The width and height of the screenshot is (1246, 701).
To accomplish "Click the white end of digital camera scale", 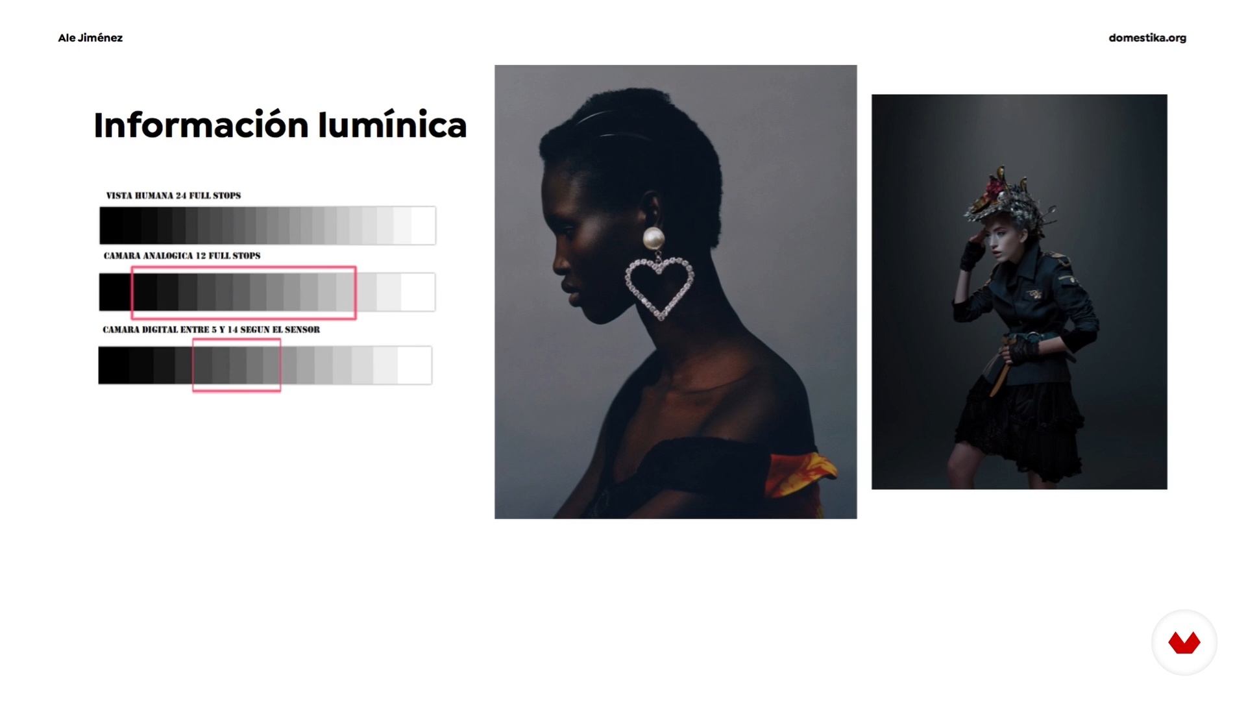I will [415, 365].
